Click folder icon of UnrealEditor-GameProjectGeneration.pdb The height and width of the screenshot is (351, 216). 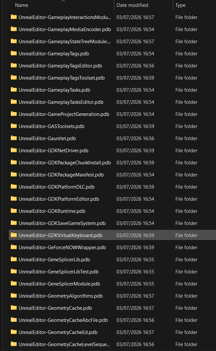click(14, 114)
